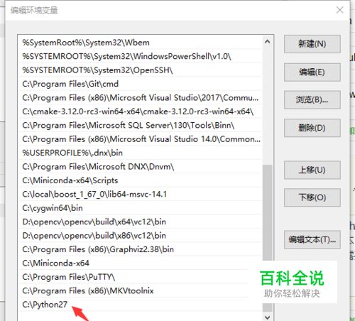Select %SystemRoot%\System32\Wbem entry
Viewport: 355px width, 321px height.
[x=140, y=43]
